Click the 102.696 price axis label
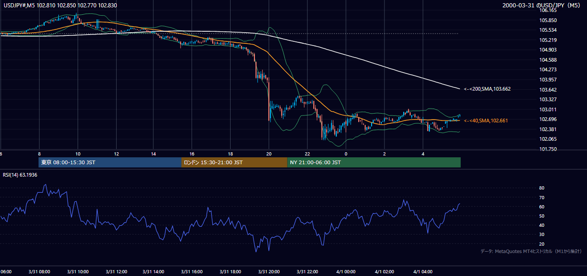Image resolution: width=587 pixels, height=276 pixels. tap(548, 119)
